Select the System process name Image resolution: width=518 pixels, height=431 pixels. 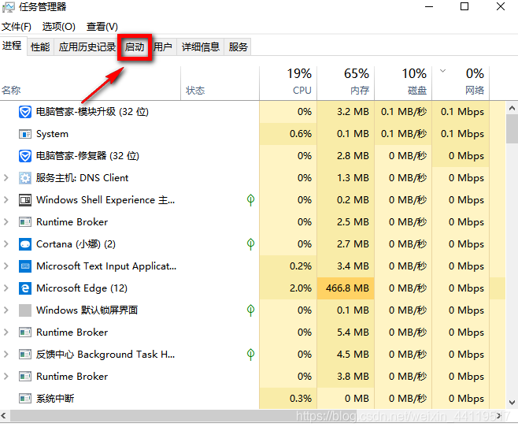(x=52, y=134)
